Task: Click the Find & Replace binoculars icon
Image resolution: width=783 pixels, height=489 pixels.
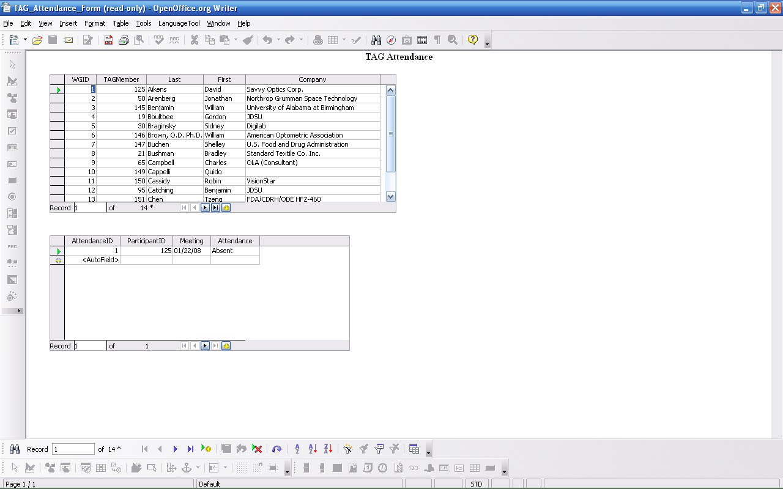Action: pyautogui.click(x=376, y=40)
